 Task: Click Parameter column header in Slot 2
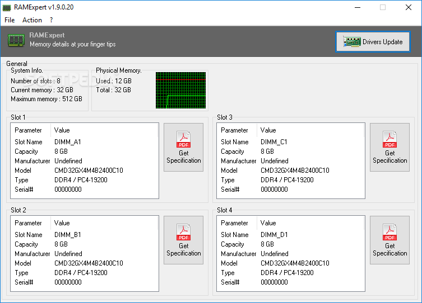pos(31,223)
